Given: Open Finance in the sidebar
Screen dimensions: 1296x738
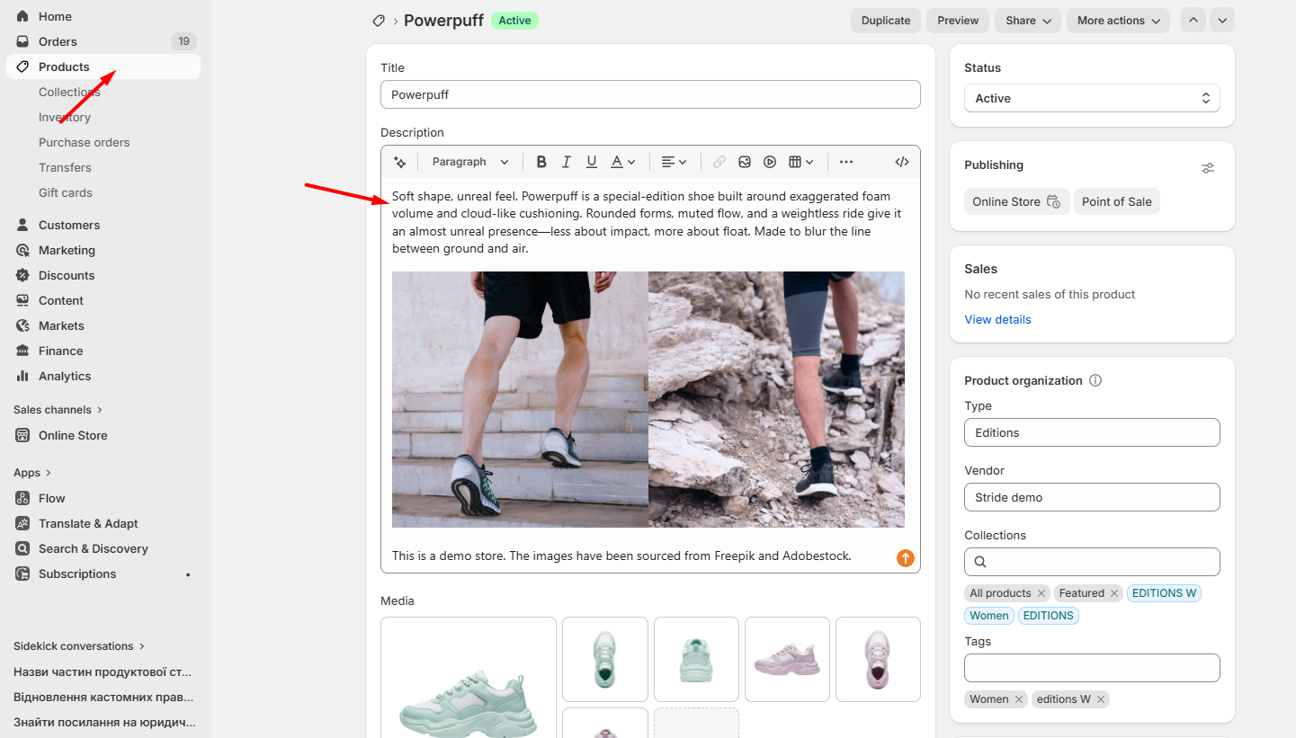Looking at the screenshot, I should 103,351.
